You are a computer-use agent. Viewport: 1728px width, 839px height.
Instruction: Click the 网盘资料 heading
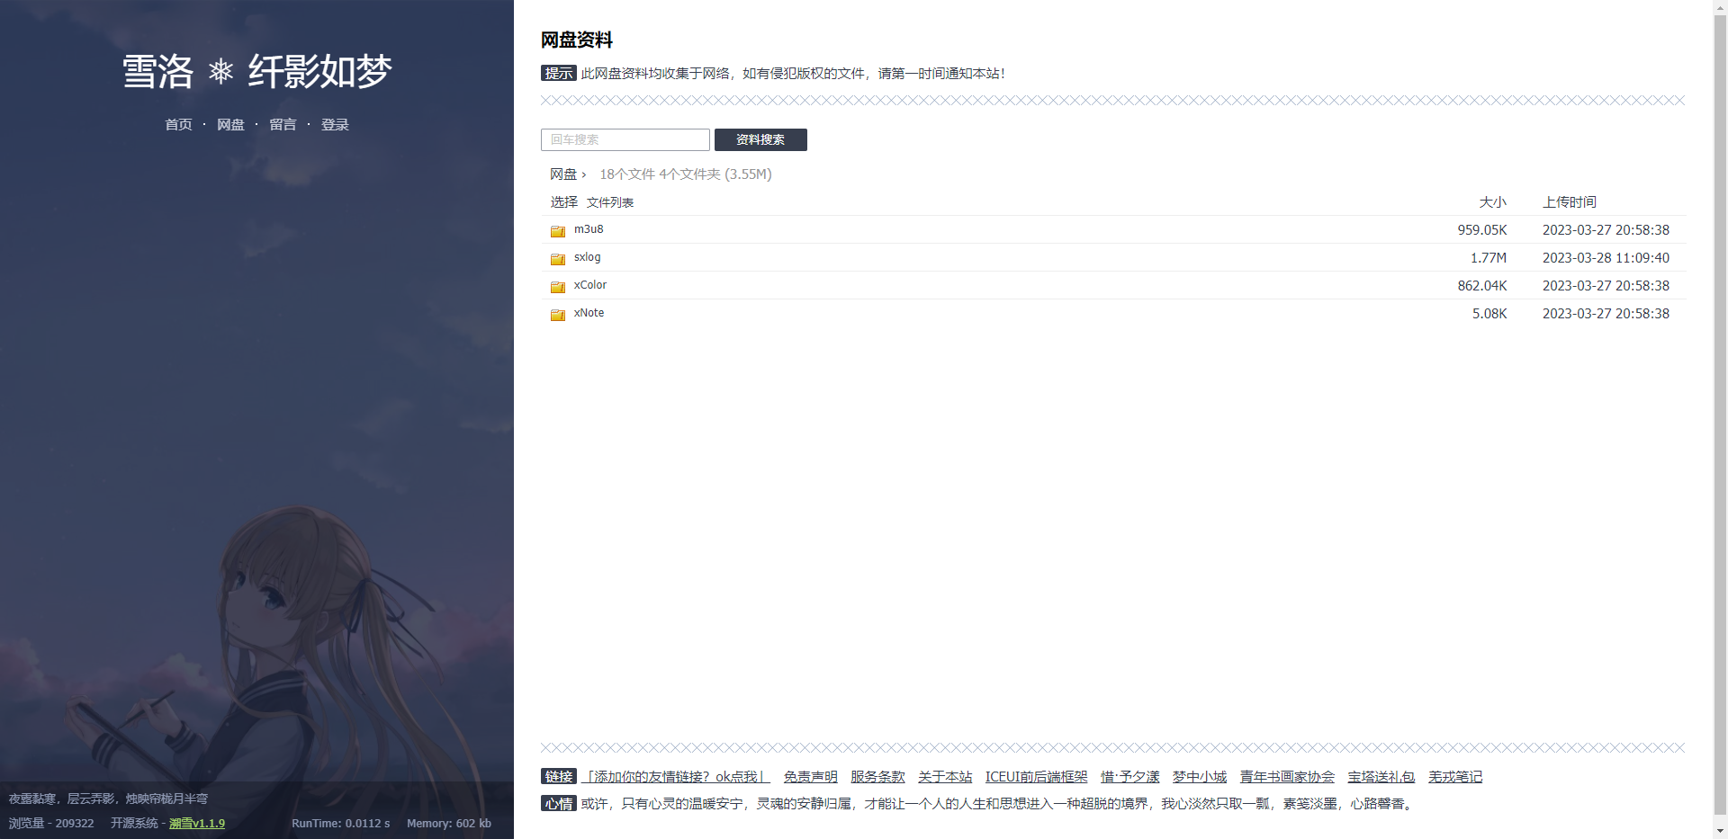[577, 40]
